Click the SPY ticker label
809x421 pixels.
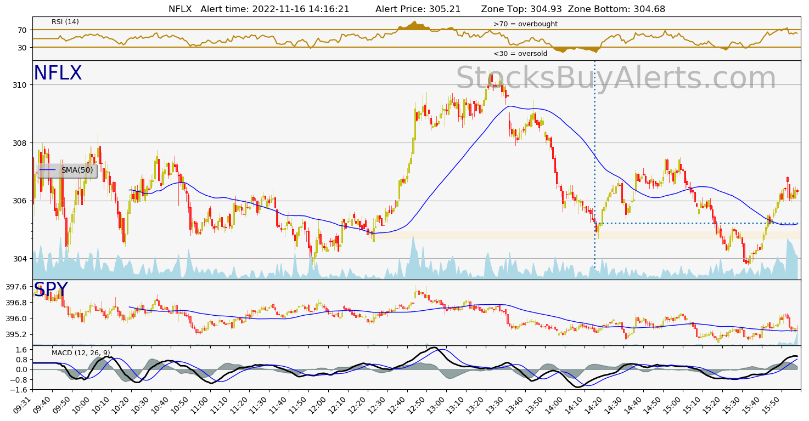50,289
